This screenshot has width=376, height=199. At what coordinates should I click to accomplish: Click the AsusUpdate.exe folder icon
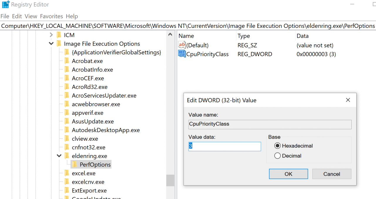(x=67, y=121)
